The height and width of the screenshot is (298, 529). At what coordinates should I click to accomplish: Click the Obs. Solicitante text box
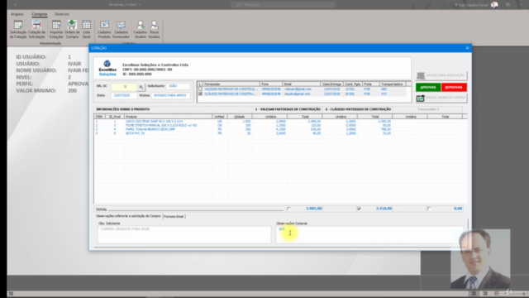tap(184, 234)
